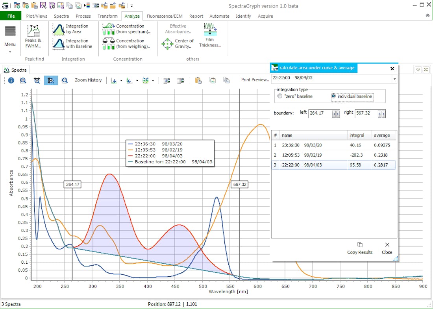Image resolution: width=433 pixels, height=309 pixels.
Task: Launch Integration with Baseline
Action: click(59, 44)
